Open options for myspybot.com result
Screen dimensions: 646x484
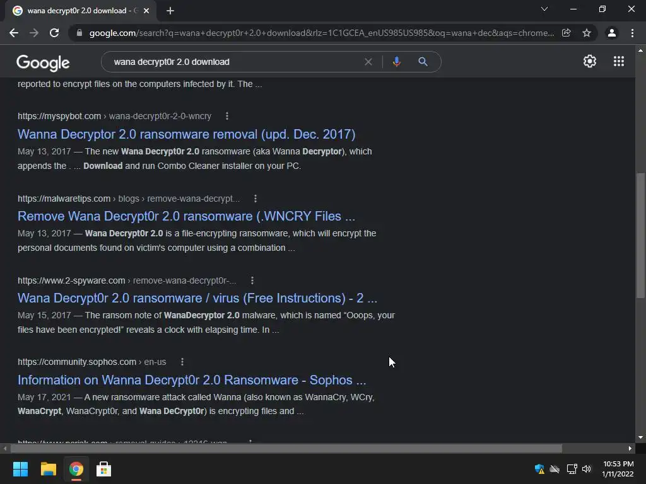pos(227,116)
